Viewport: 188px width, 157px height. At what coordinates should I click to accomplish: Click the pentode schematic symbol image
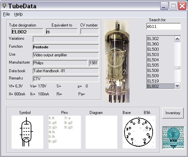click(27, 132)
